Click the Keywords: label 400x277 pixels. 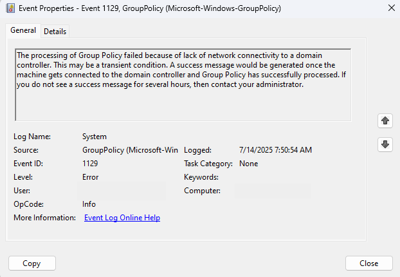pos(201,177)
